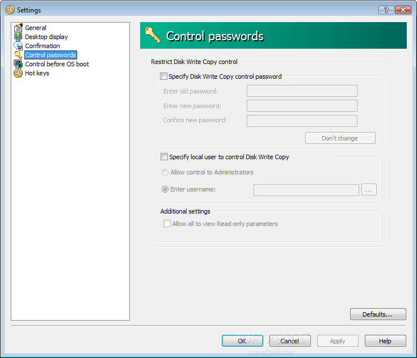Open the username browse ellipsis button
This screenshot has height=358, width=417.
(x=369, y=190)
